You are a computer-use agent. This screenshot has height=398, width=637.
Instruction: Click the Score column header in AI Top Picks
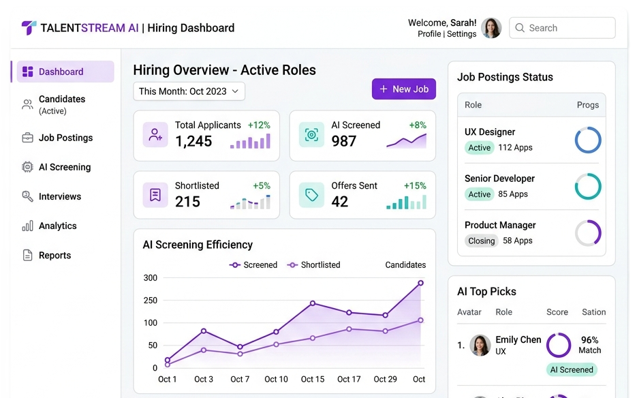pyautogui.click(x=557, y=312)
